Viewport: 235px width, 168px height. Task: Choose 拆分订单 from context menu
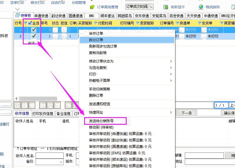pos(127,40)
